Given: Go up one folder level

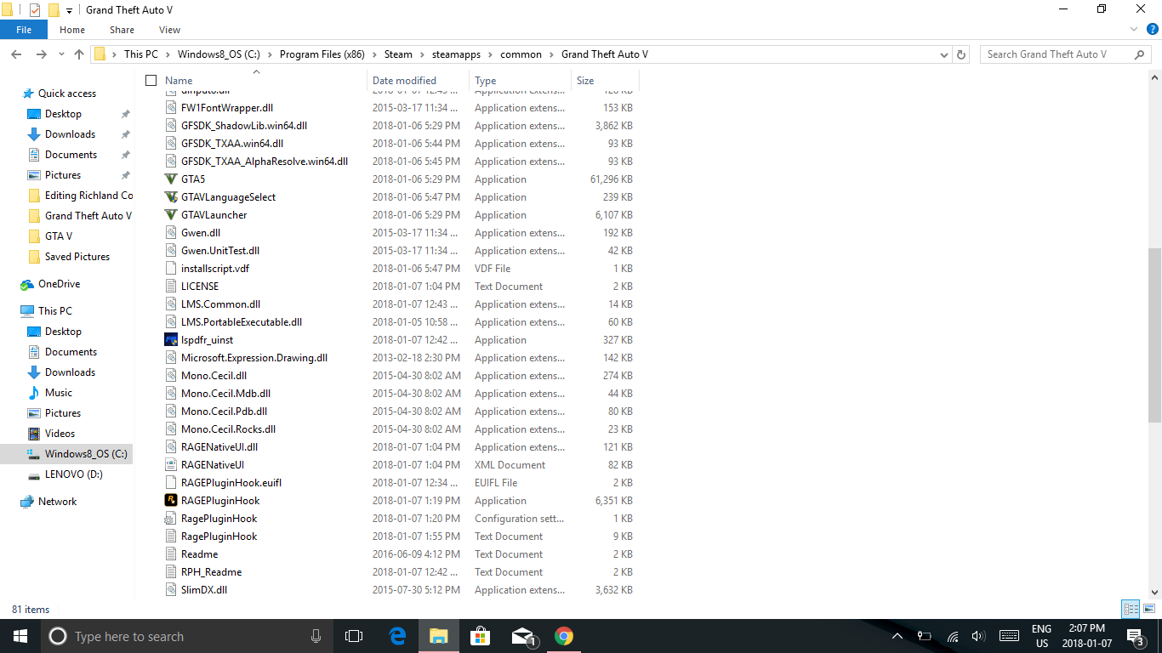Looking at the screenshot, I should [79, 54].
